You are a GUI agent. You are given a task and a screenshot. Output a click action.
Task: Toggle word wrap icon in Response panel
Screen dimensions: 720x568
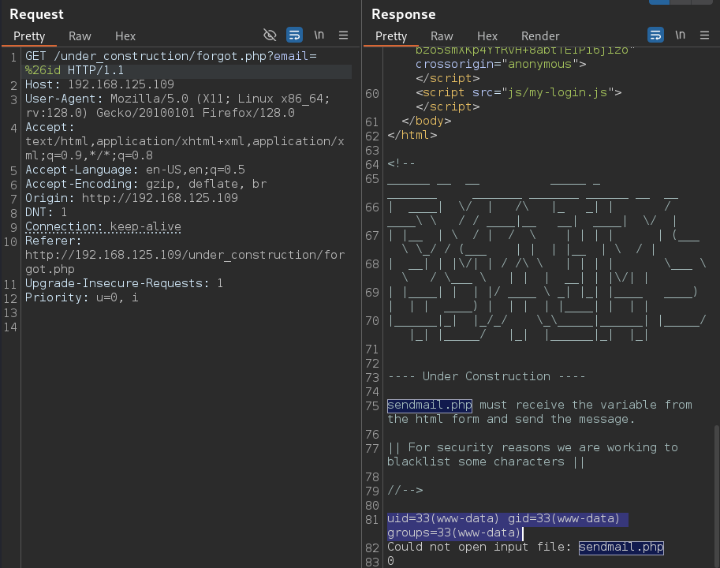655,35
